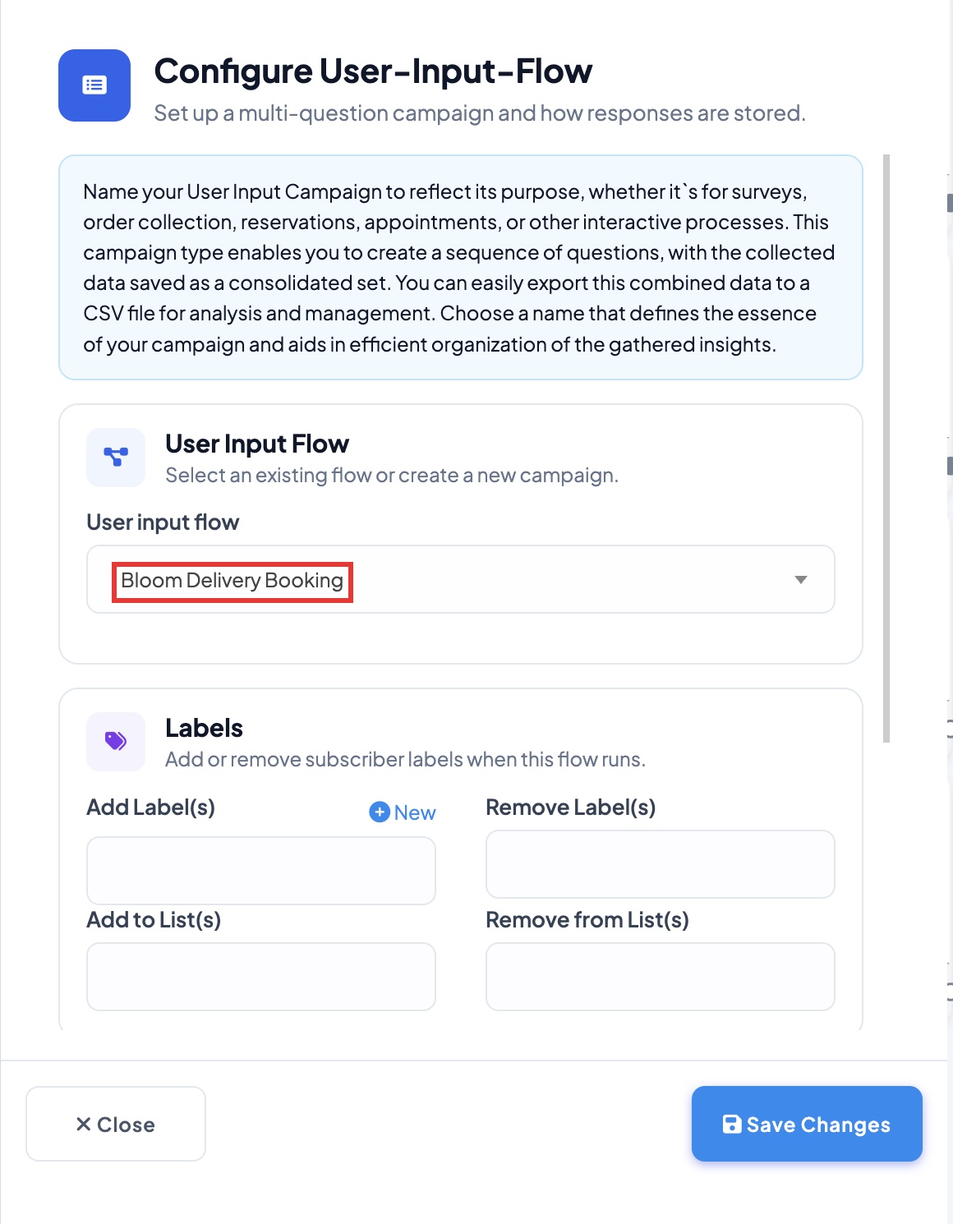Focus the Add Label(s) field
Image resolution: width=953 pixels, height=1224 pixels.
tap(261, 871)
